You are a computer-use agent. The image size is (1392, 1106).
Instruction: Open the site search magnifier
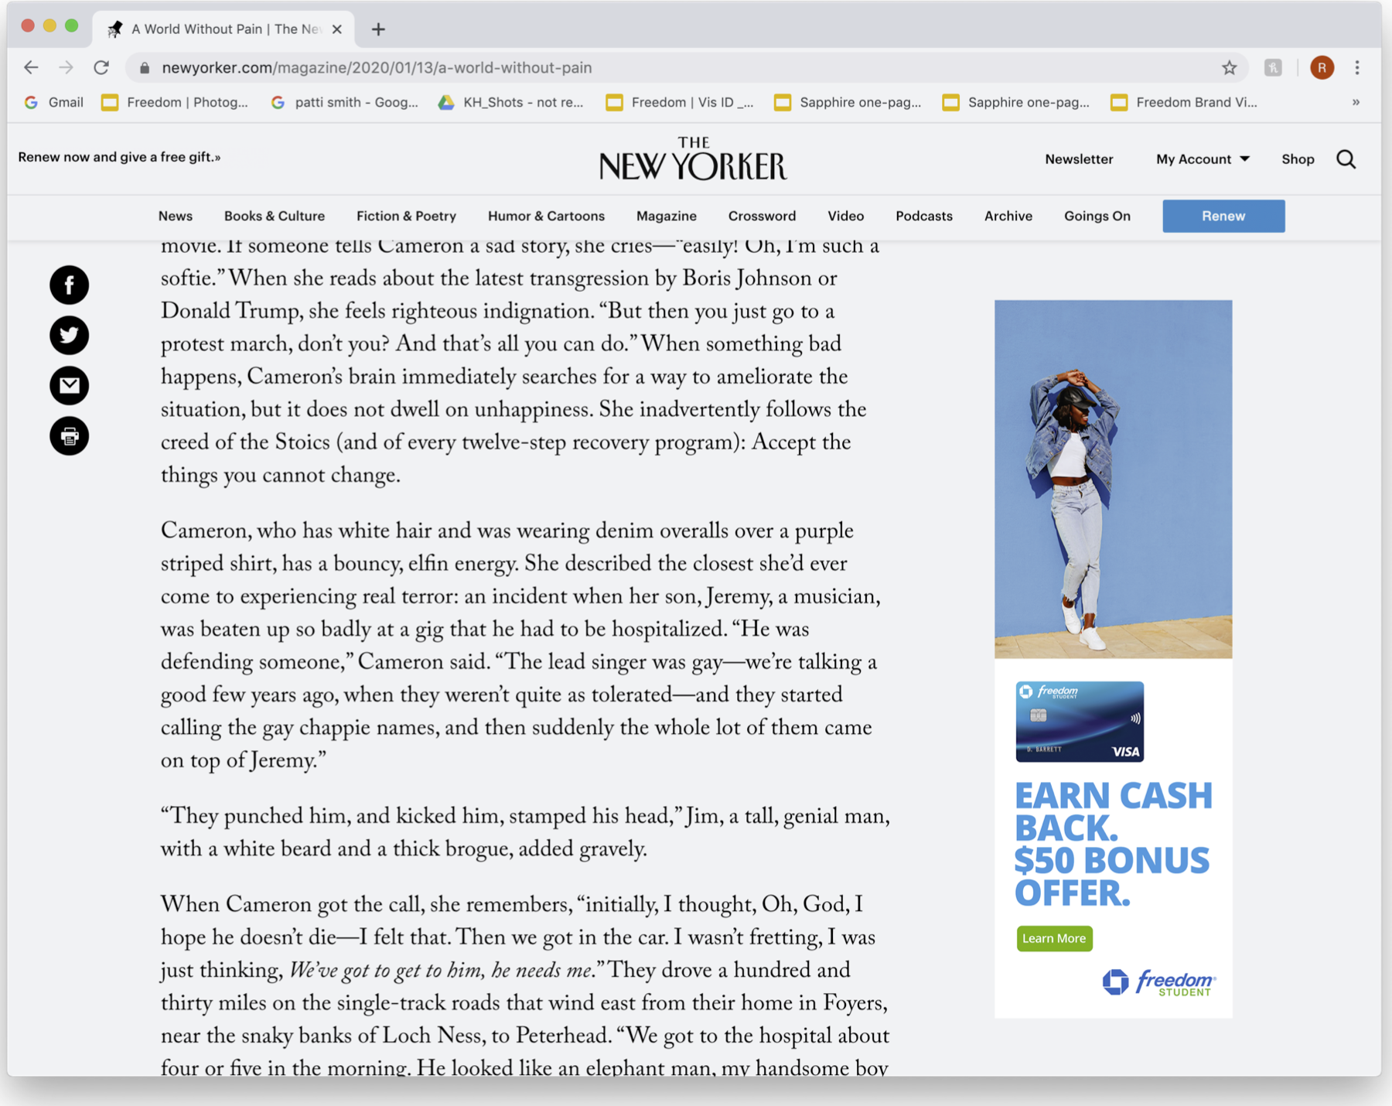click(1346, 159)
